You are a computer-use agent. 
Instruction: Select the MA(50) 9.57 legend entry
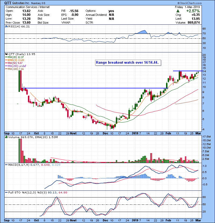(x=14, y=63)
